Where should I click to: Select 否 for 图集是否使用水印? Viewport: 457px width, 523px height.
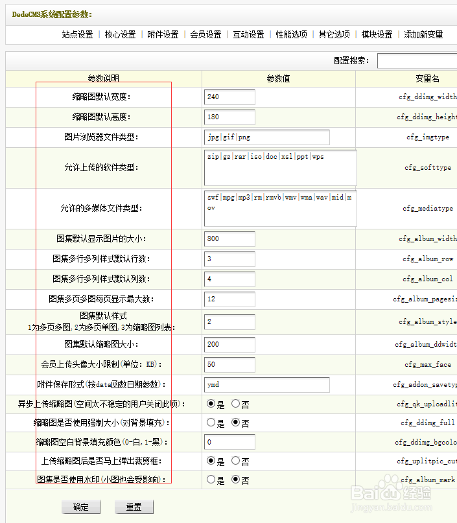[235, 480]
